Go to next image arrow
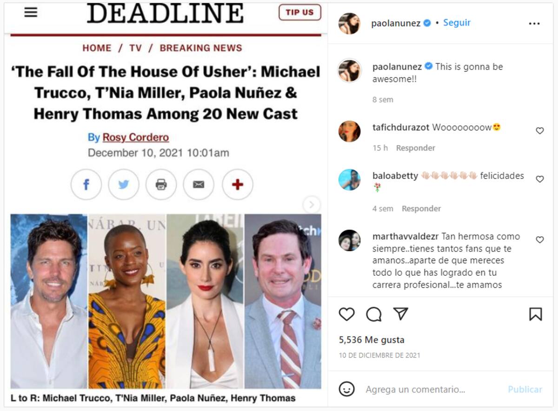This screenshot has height=411, width=558. point(312,205)
